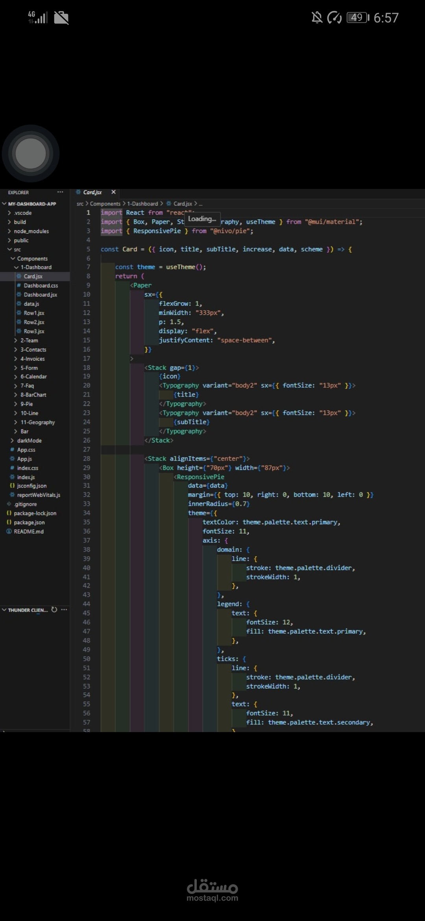Screen dimensions: 425x921
Task: Open index.css file
Action: pos(28,468)
